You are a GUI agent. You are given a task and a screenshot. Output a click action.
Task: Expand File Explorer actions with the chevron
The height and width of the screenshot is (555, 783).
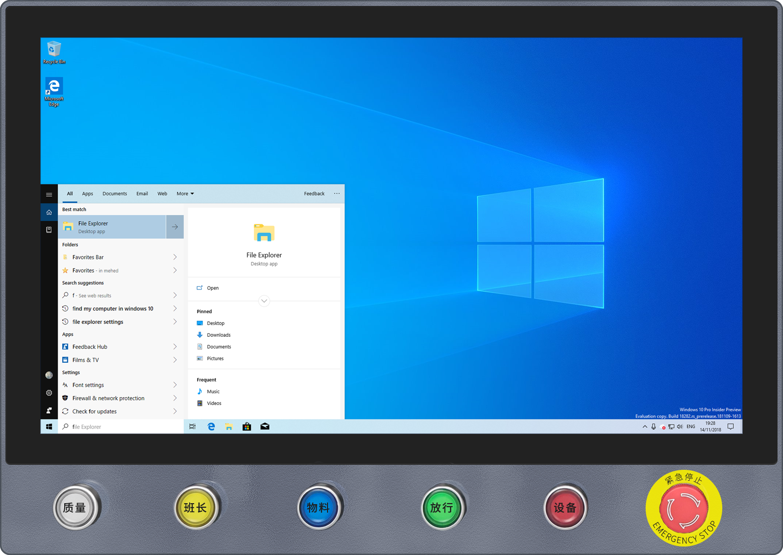pyautogui.click(x=264, y=301)
